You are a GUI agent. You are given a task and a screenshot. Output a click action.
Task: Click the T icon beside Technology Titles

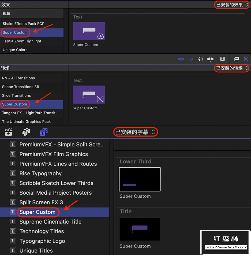click(13, 231)
